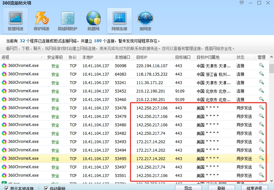Click wrench icon for port 50098 row
Viewport: 274px width, 190px height.
[261, 65]
